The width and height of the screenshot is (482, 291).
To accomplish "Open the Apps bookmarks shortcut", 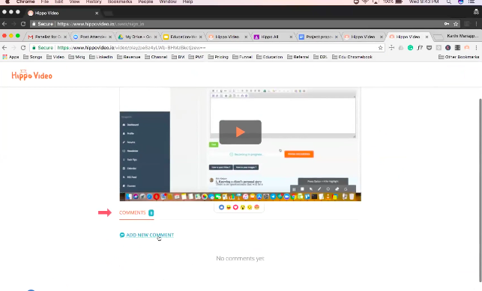I will coord(10,57).
